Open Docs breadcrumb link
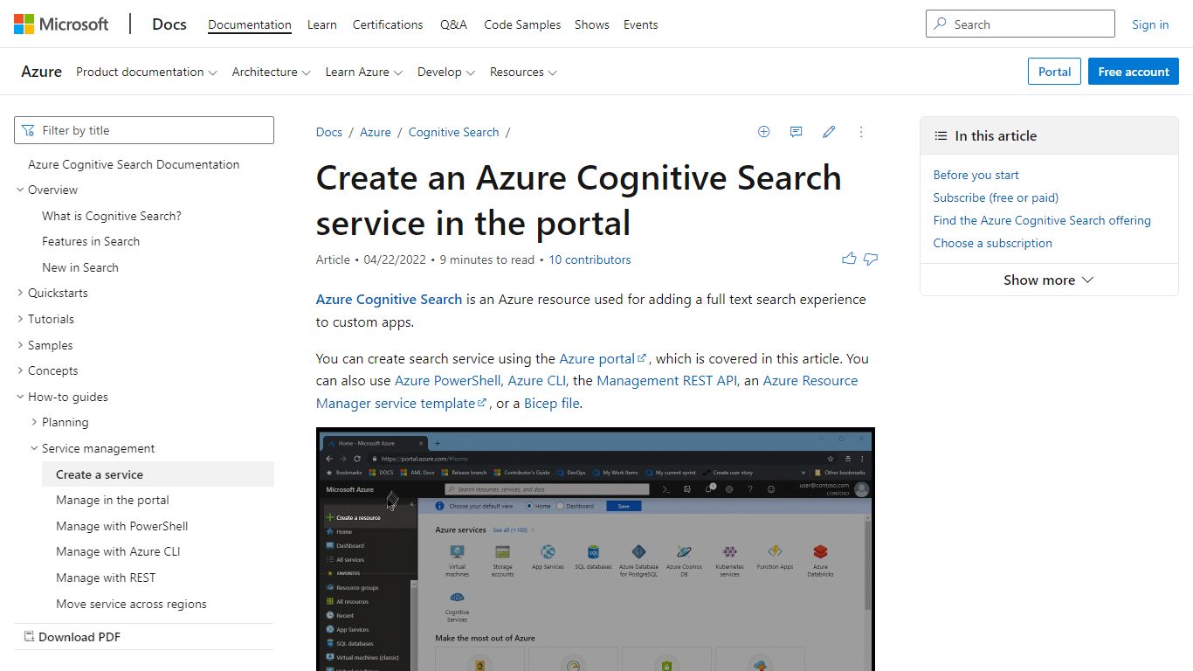Viewport: 1193px width, 671px height. click(x=329, y=132)
